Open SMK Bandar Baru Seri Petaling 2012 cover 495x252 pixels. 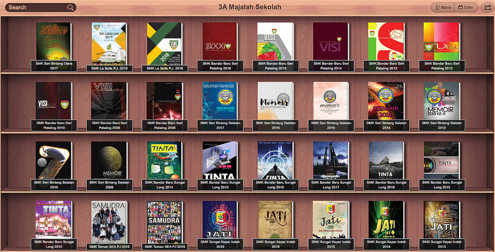click(441, 41)
